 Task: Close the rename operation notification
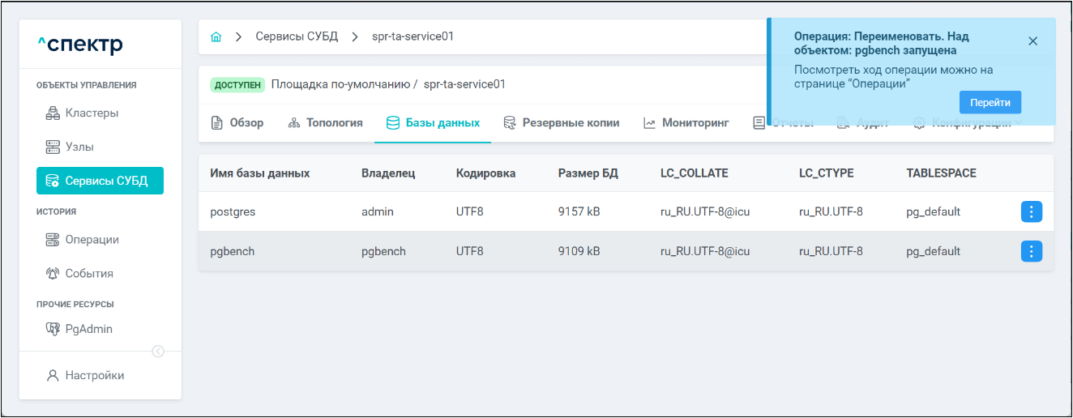coord(1032,41)
